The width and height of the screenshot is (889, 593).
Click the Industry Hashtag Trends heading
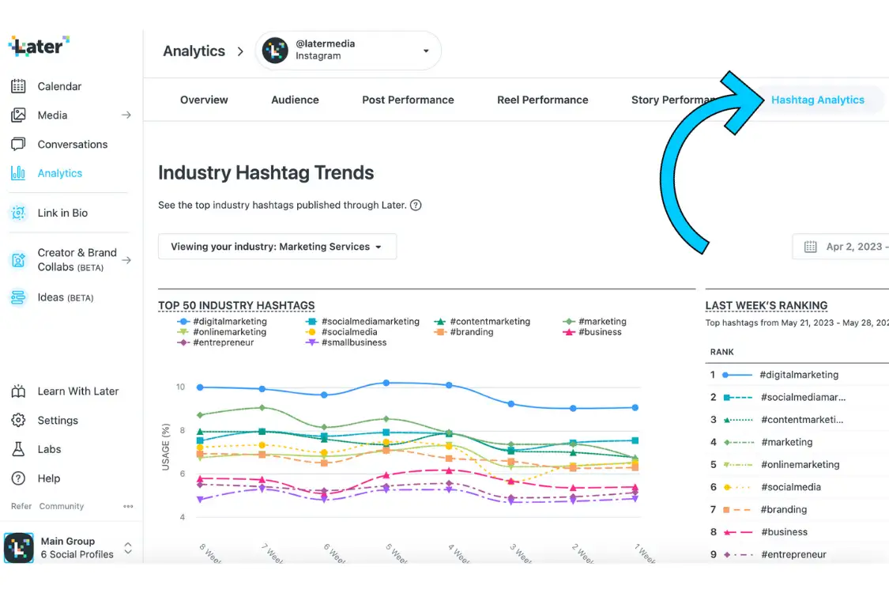(266, 172)
